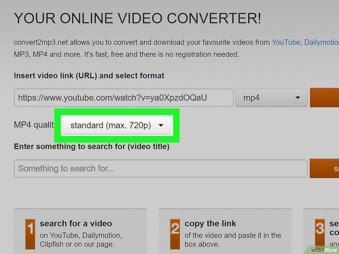Click the 'search for a video' heading

[x=76, y=223]
